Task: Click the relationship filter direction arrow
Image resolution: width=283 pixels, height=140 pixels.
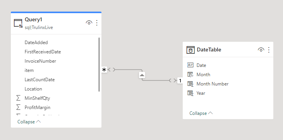Action: 142,75
